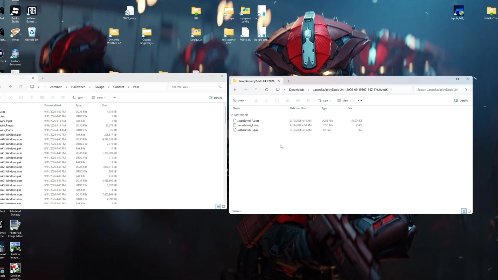Navigate to Content in breadcrumb

pyautogui.click(x=119, y=87)
